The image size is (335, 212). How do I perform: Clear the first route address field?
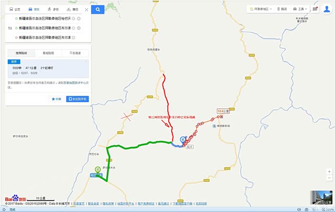pyautogui.click(x=74, y=19)
